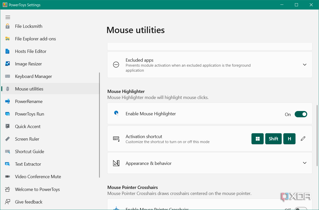Screen dimensions: 319x210
Task: Click the Windows key button in shortcut
Action: click(x=258, y=139)
